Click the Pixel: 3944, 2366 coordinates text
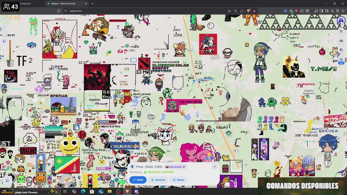This screenshot has height=195, width=347. click(149, 167)
